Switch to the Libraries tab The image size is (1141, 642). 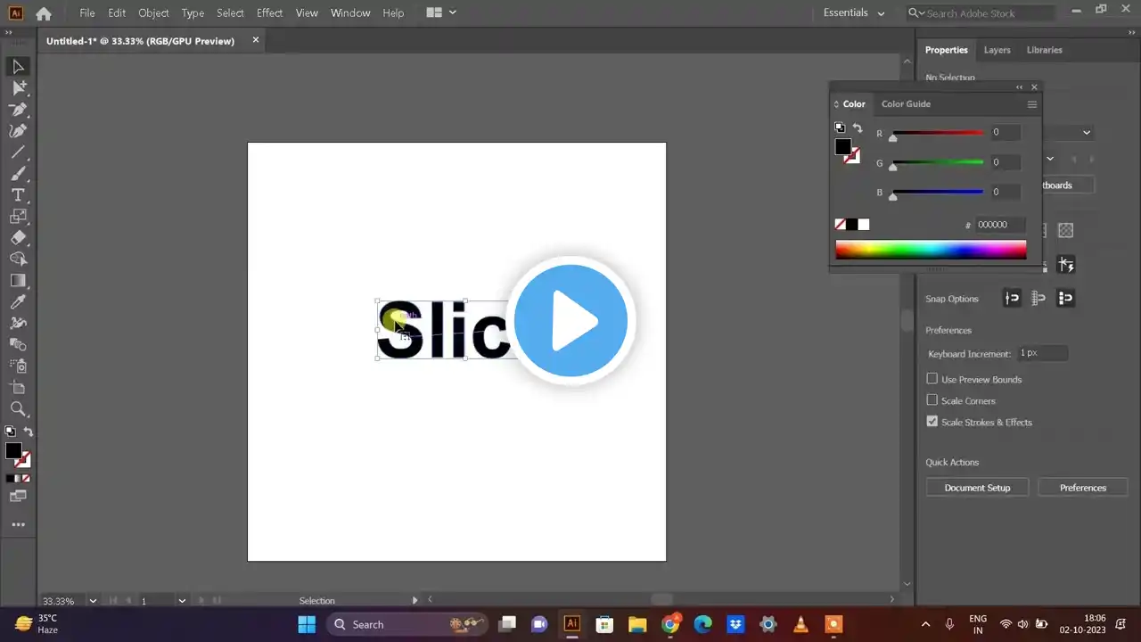[x=1044, y=50]
